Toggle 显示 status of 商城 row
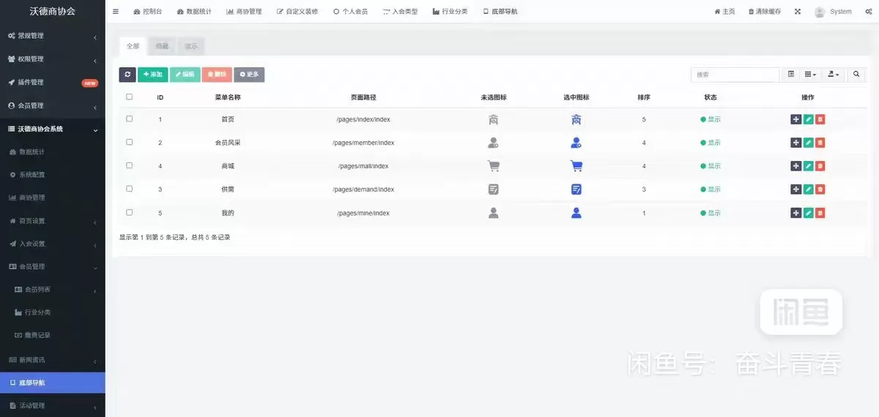Viewport: 879px width, 417px height. coord(711,166)
